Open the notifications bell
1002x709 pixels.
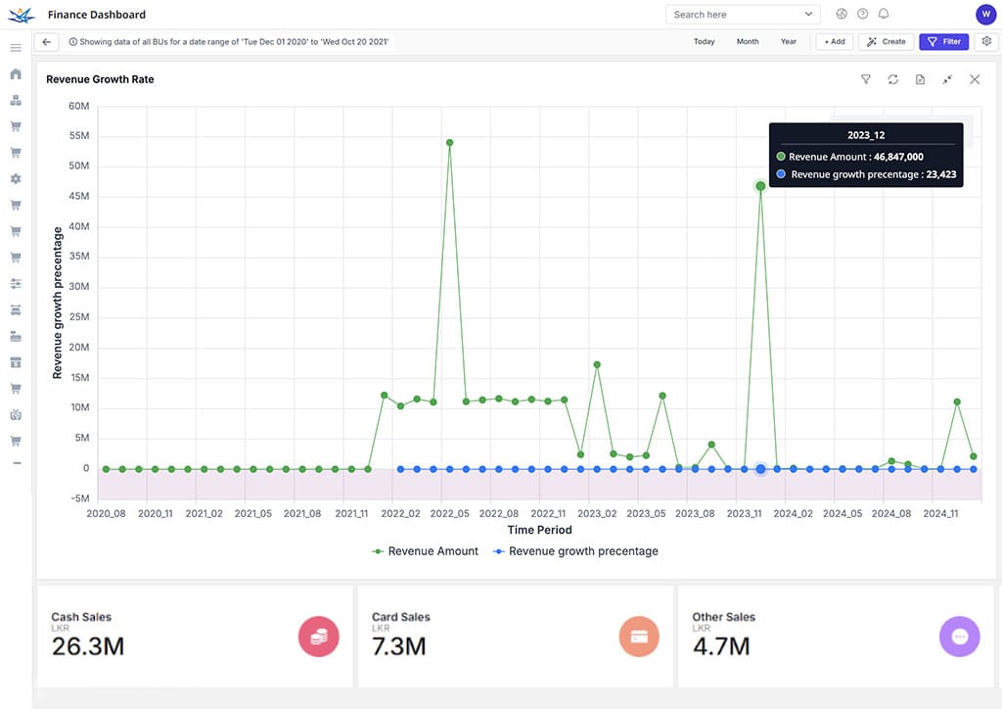click(x=884, y=14)
